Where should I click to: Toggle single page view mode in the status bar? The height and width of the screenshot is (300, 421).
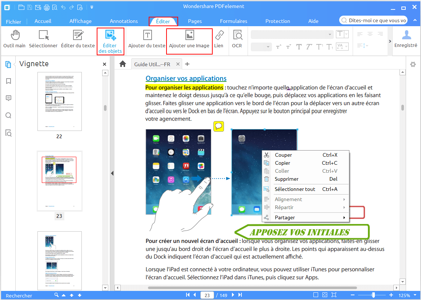click(316, 295)
